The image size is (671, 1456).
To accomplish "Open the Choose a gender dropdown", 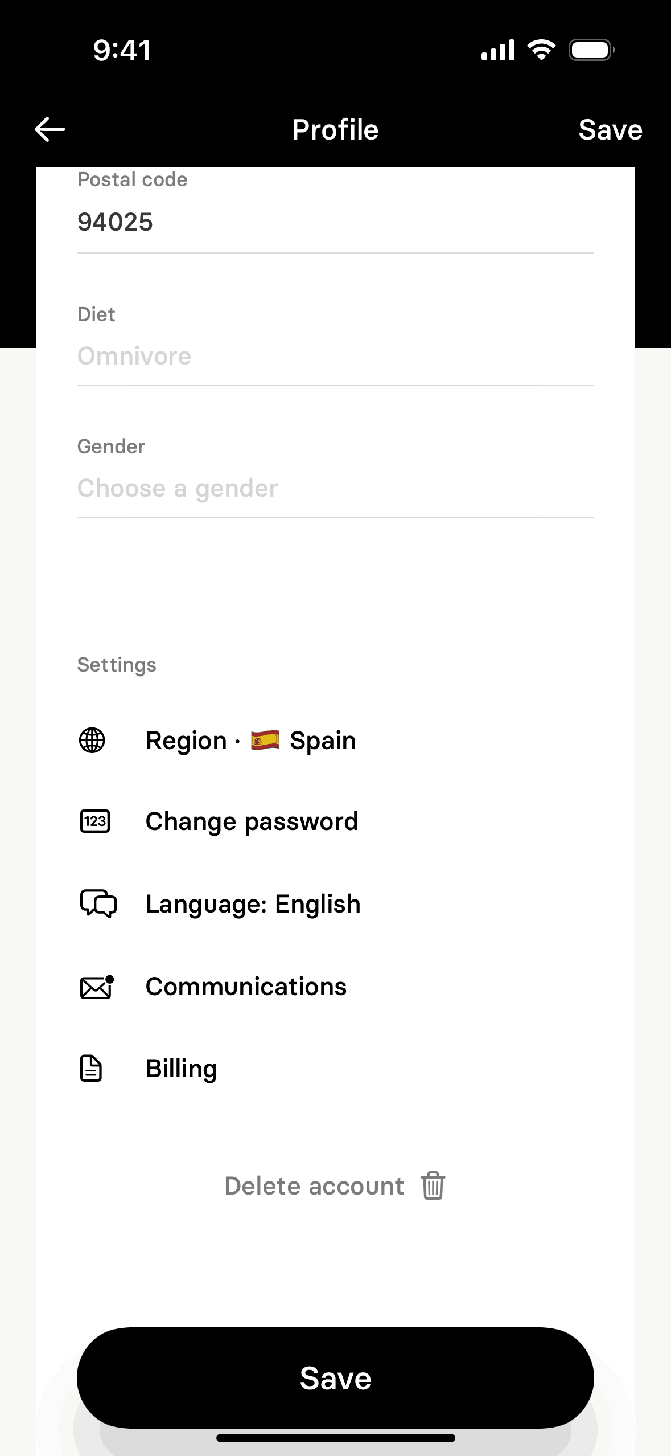I will 335,489.
